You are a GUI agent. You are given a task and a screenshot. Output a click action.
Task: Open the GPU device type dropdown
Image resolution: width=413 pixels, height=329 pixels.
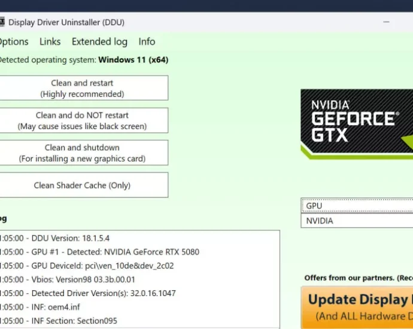[x=357, y=206]
